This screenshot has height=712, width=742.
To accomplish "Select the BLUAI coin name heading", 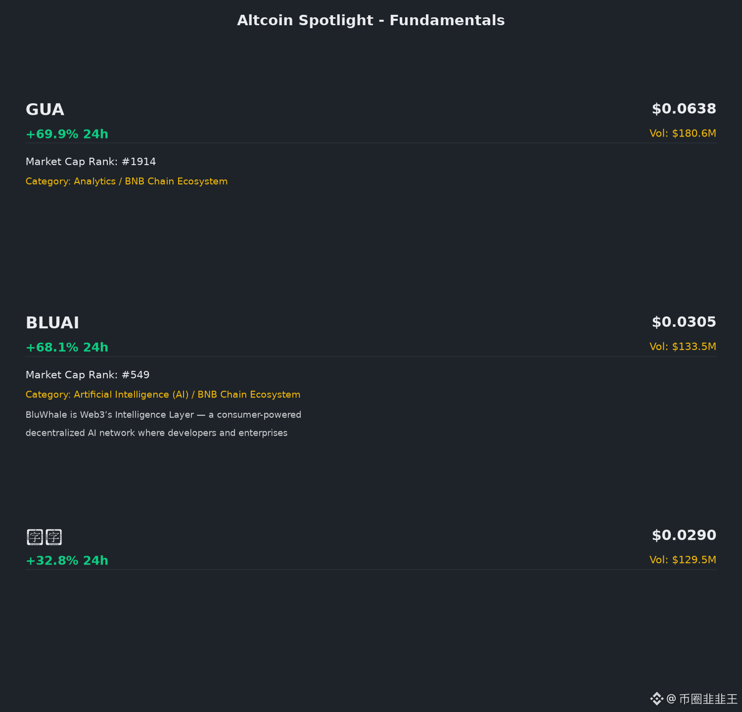I will pyautogui.click(x=52, y=322).
